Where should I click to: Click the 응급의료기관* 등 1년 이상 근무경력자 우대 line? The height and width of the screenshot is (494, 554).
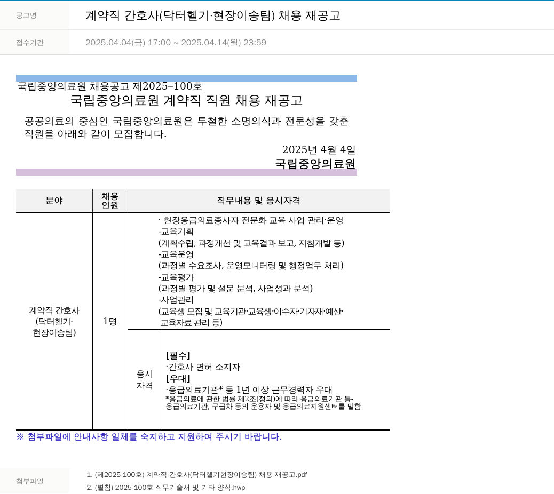click(249, 390)
